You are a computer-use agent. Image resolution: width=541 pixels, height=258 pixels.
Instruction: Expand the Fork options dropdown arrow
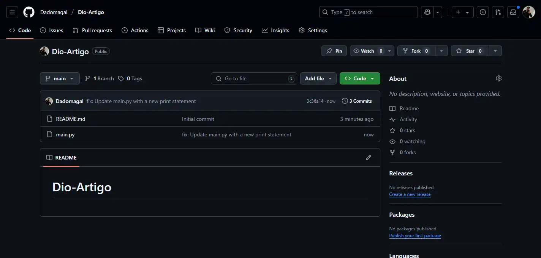click(441, 51)
